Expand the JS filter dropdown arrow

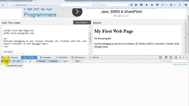pyautogui.click(x=35, y=61)
